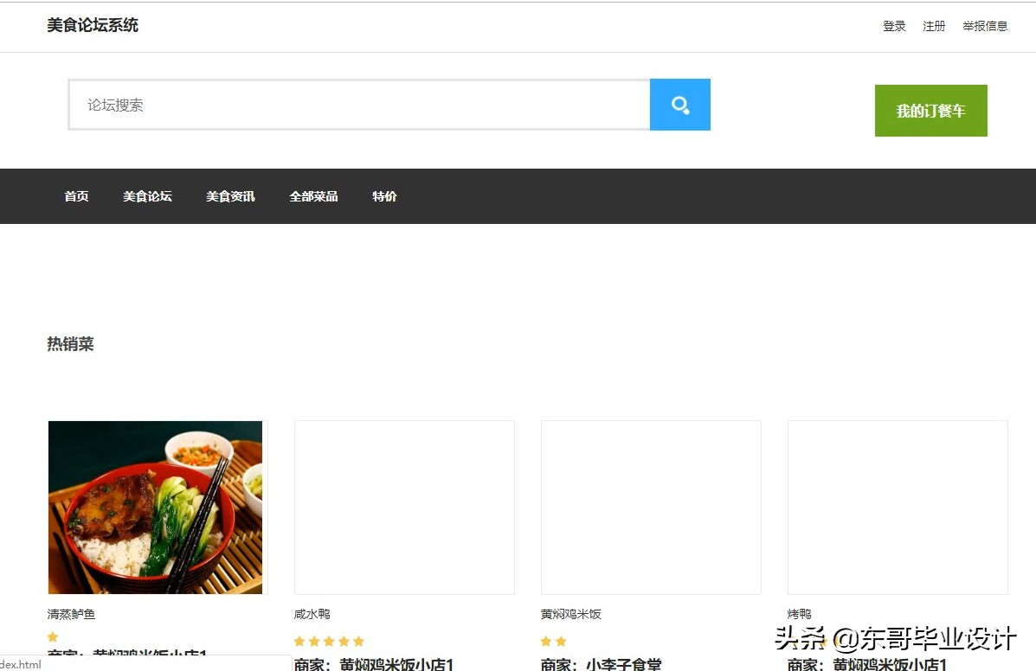
Task: Switch to the 全部菜品 section
Action: 313,196
